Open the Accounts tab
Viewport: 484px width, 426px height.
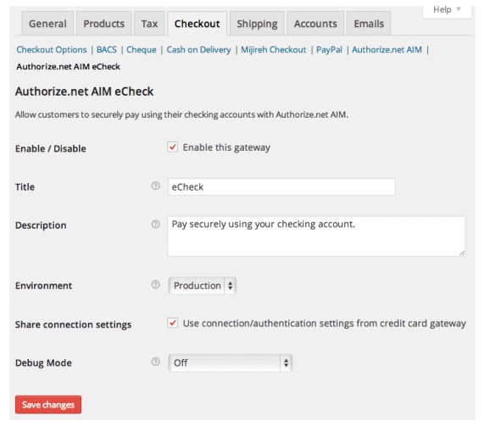315,24
